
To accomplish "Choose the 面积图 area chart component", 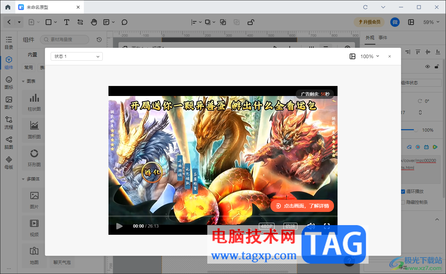I will click(34, 130).
